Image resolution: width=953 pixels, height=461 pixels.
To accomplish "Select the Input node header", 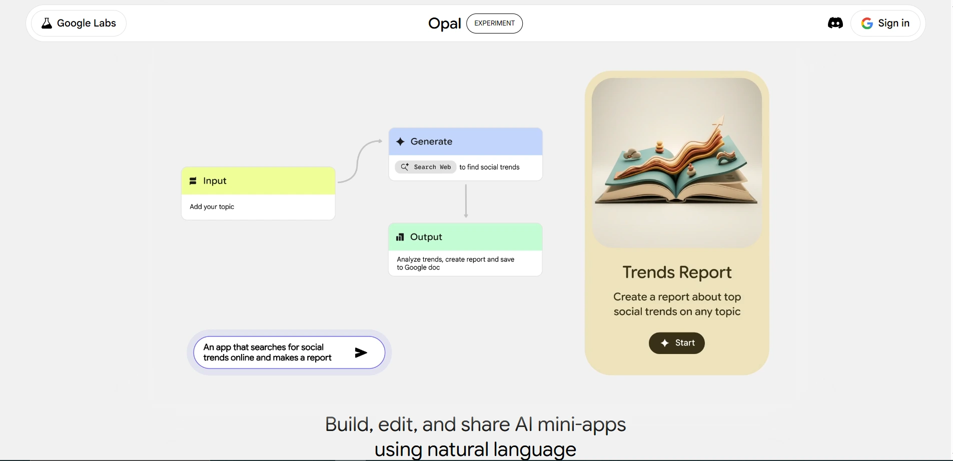I will 258,181.
